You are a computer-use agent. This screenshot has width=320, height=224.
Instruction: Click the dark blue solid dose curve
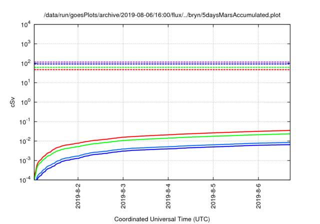click(168, 148)
